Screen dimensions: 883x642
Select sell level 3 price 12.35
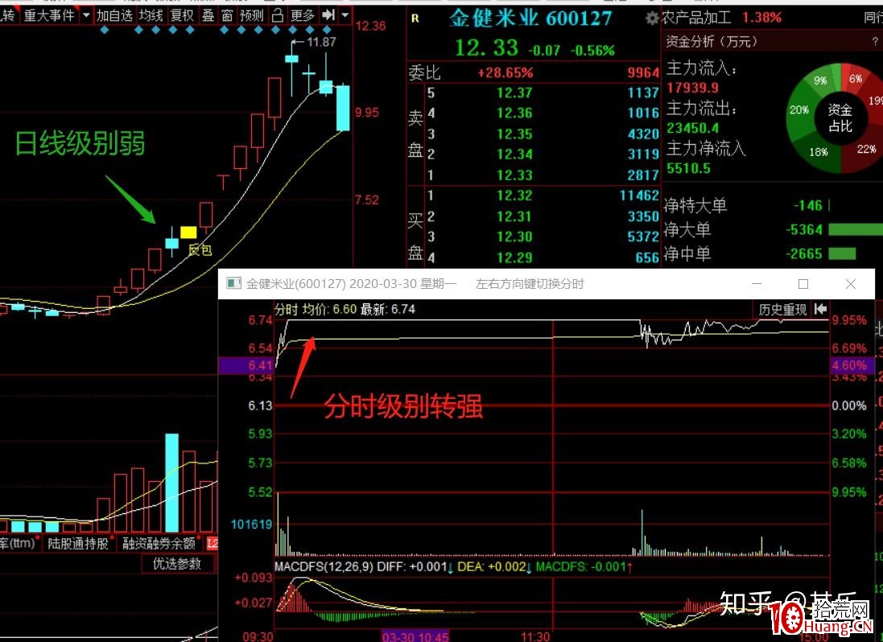[514, 134]
